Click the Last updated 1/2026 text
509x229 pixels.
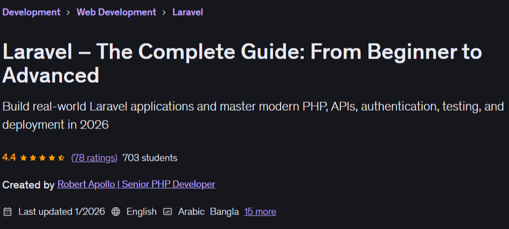pyautogui.click(x=62, y=212)
